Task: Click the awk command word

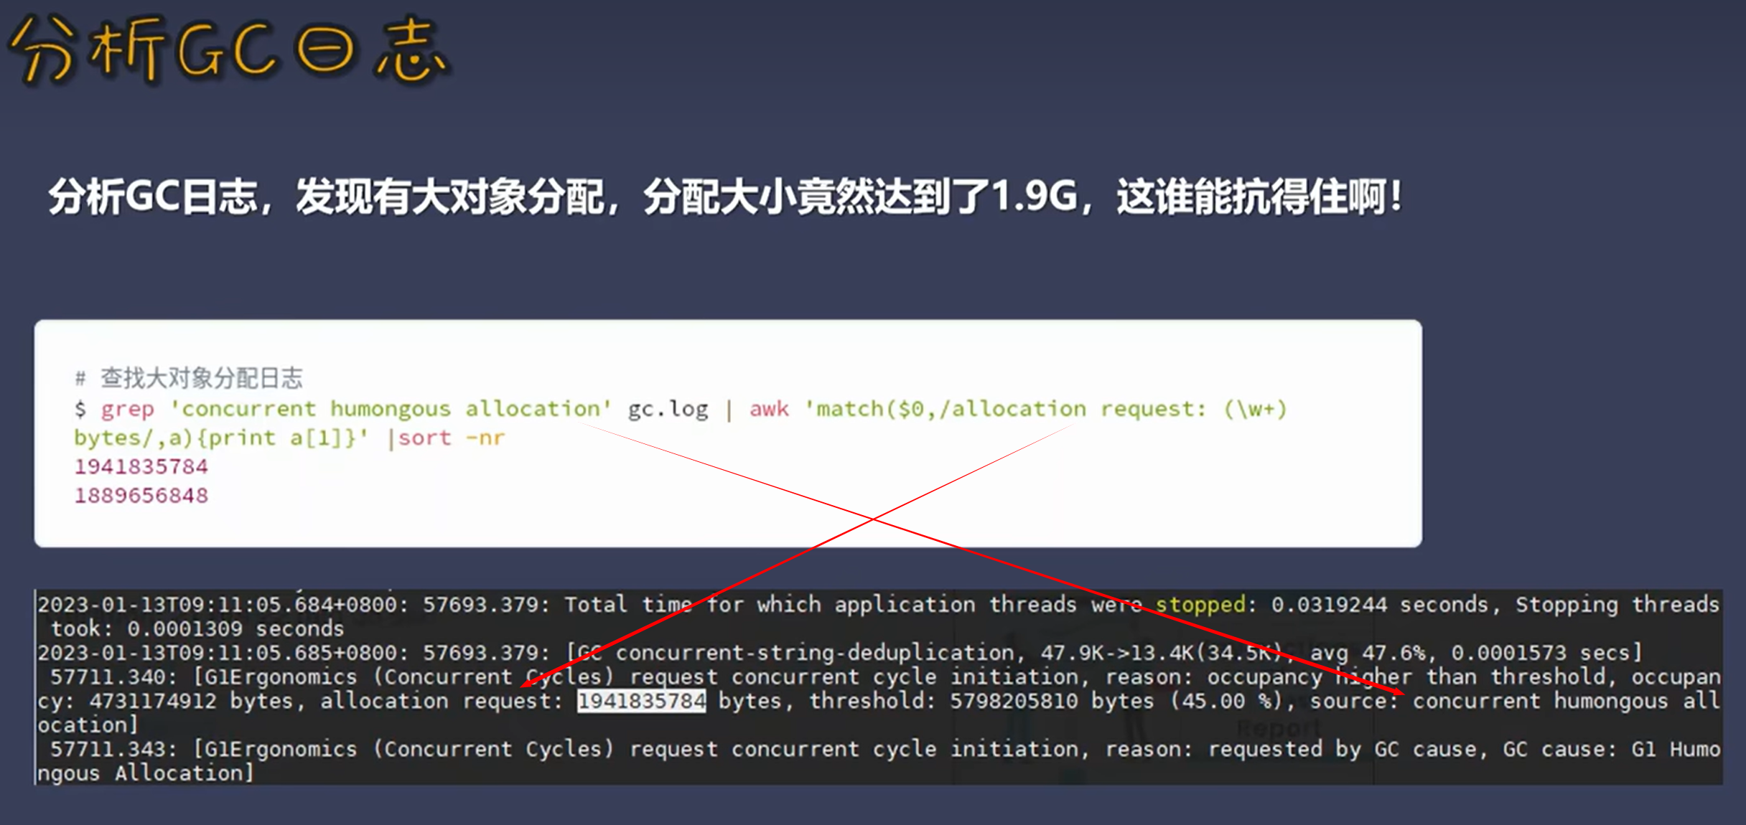Action: (769, 409)
